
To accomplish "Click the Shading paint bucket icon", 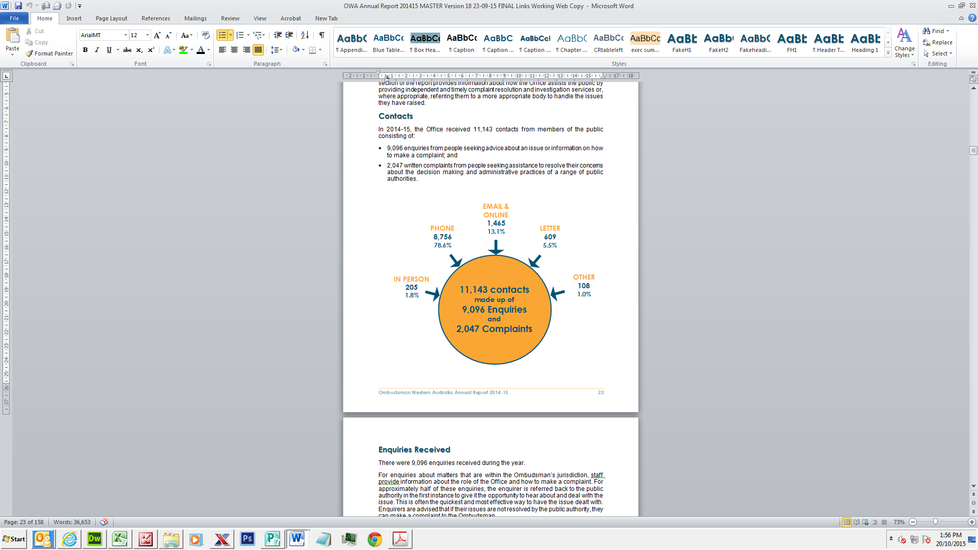I will (295, 50).
